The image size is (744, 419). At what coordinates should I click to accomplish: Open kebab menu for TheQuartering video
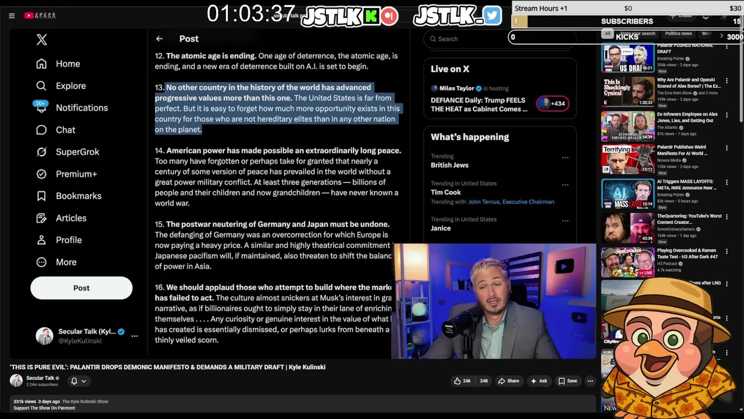click(727, 216)
